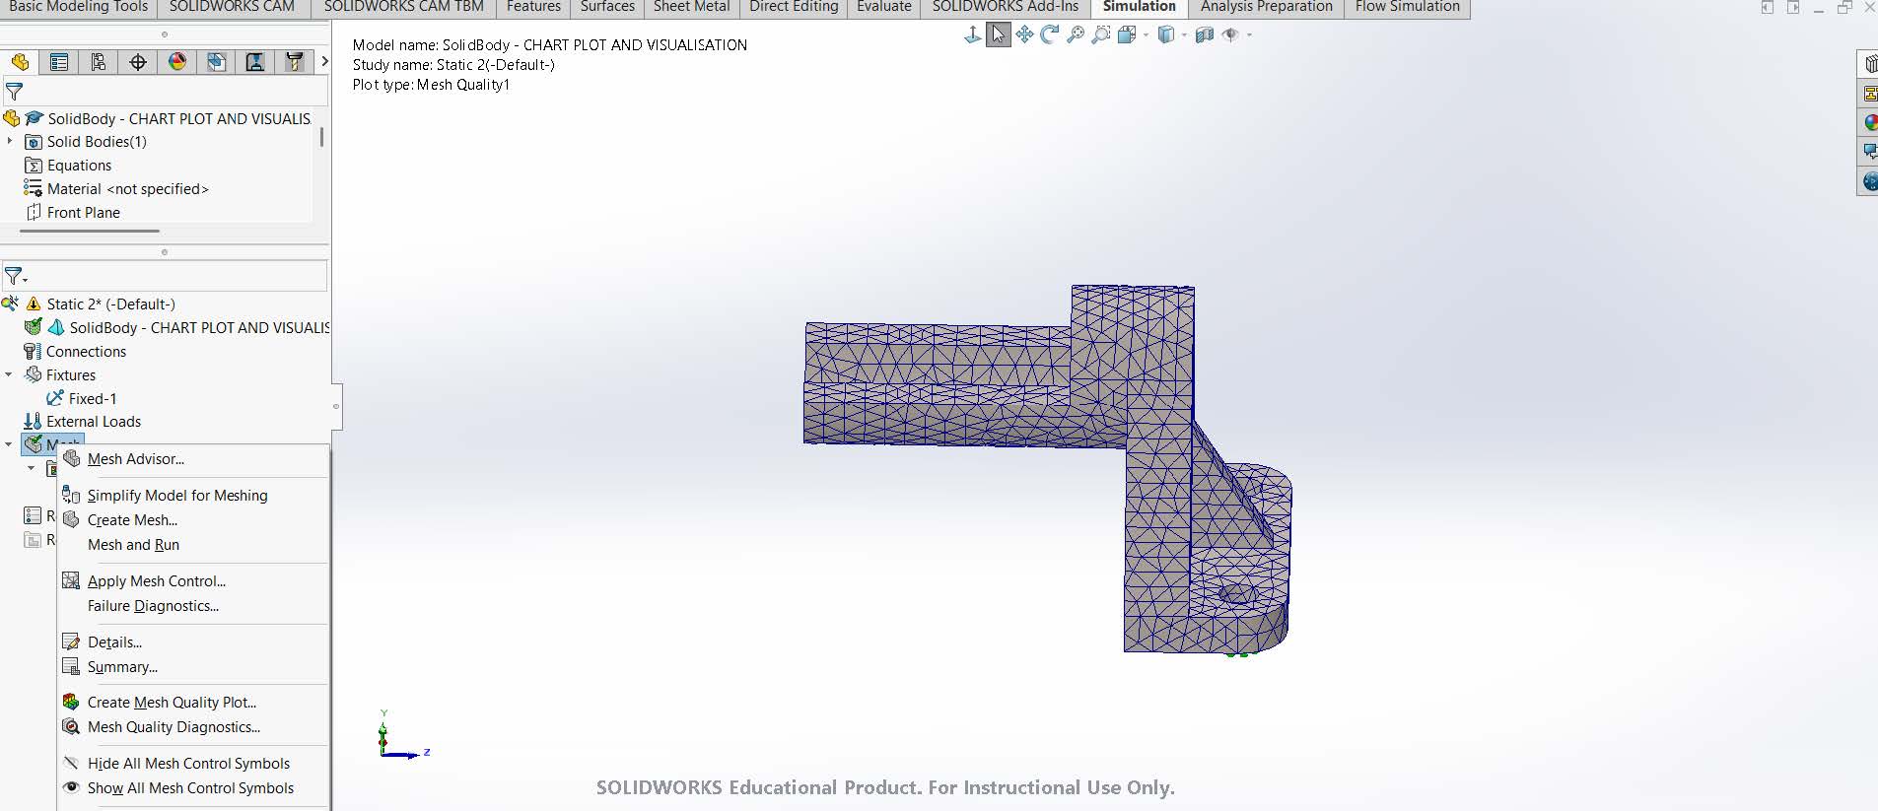
Task: Activate the Pan view tool
Action: [1024, 35]
